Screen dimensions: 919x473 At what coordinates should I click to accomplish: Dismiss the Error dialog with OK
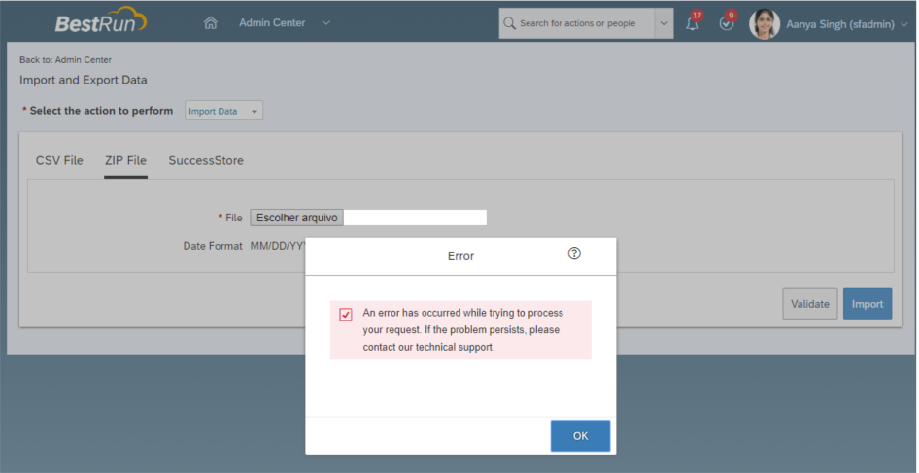pos(580,435)
